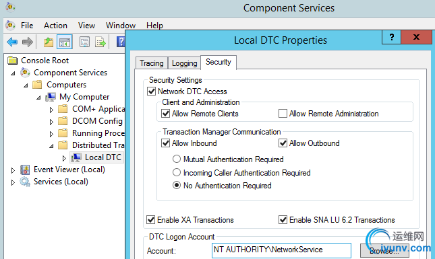Toggle the Show/Hide Console Tree icon

[x=65, y=42]
